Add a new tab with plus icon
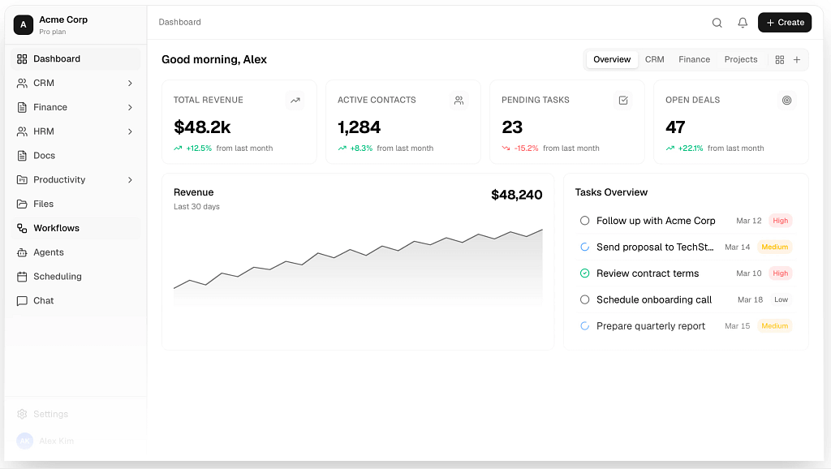Viewport: 831px width, 469px height. point(797,60)
